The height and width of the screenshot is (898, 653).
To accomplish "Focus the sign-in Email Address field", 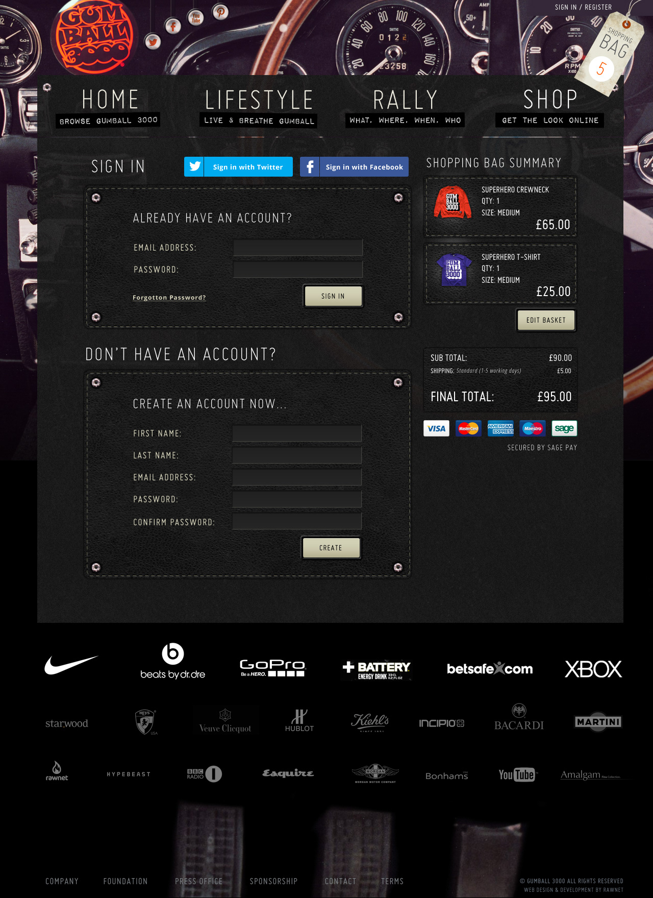I will click(298, 248).
